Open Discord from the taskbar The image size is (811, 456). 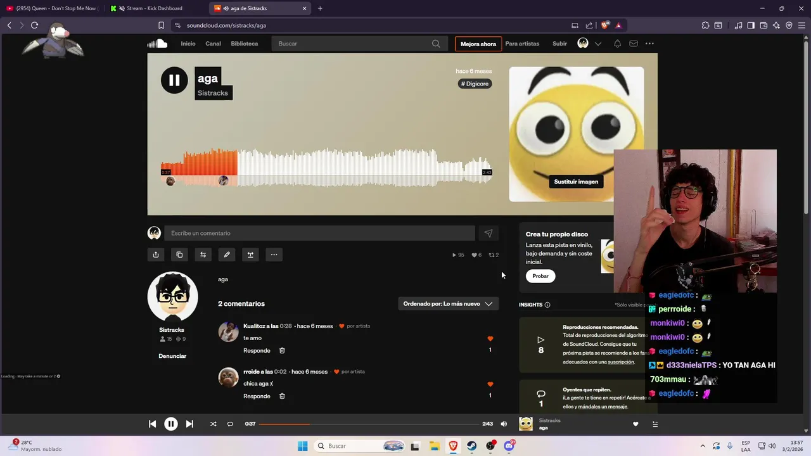pos(509,446)
